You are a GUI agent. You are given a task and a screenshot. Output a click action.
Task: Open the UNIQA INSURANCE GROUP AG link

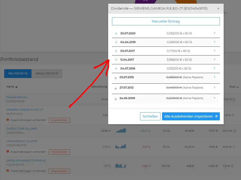click(26, 160)
